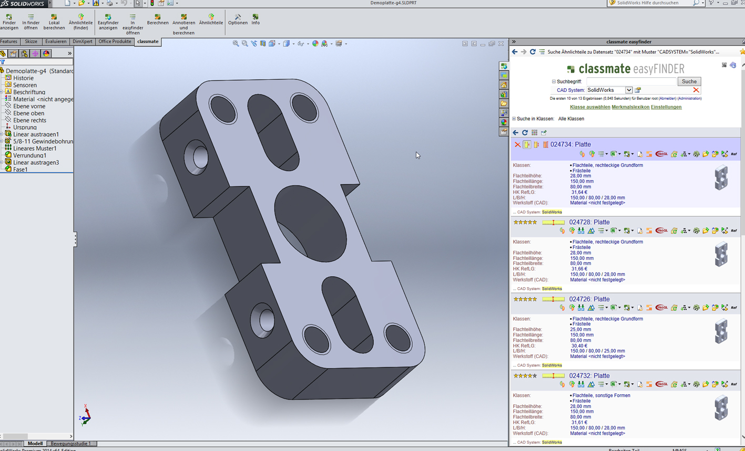Expand the Suche in Klassen section
Viewport: 745px width, 451px height.
514,119
